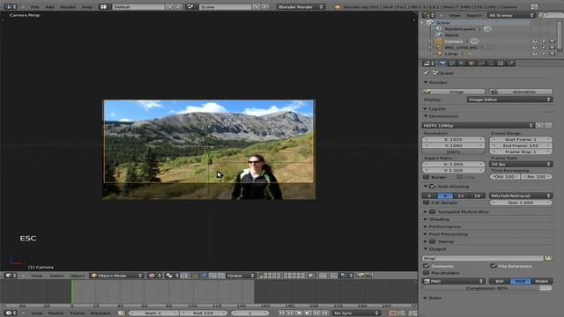Image resolution: width=564 pixels, height=317 pixels.
Task: Open the info editor type selector
Action: pos(11,7)
